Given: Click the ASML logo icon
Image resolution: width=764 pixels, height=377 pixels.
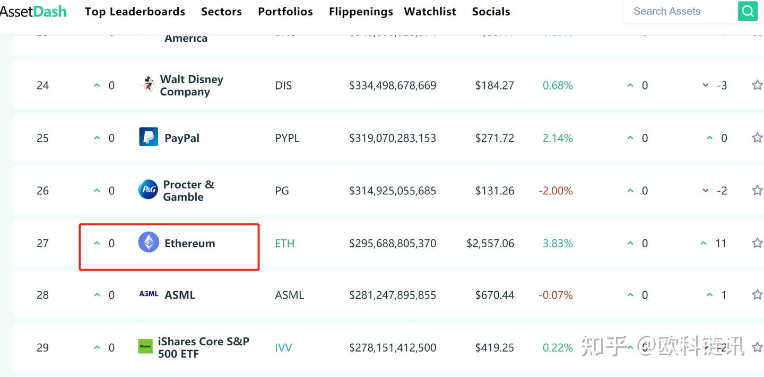Looking at the screenshot, I should [149, 294].
